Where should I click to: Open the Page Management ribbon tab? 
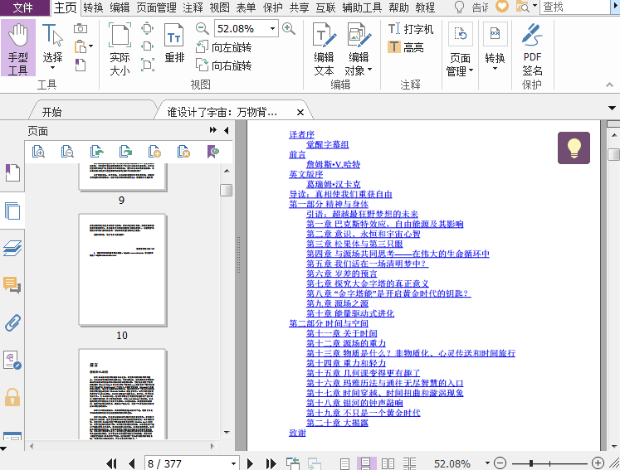pyautogui.click(x=157, y=7)
